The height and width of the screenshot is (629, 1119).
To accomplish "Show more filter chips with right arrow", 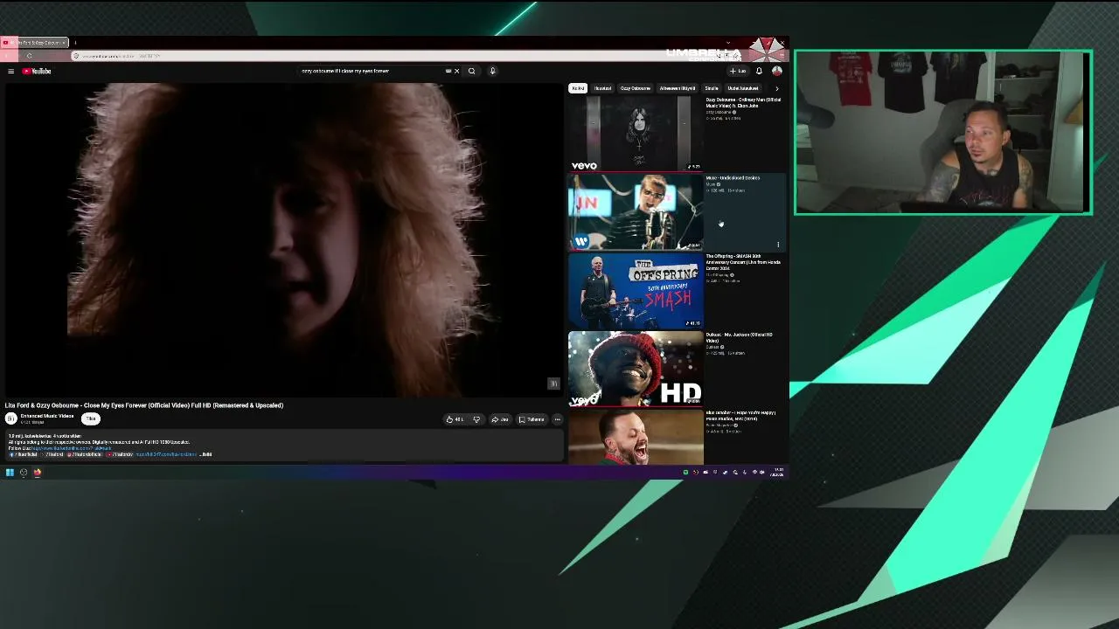I will click(776, 88).
